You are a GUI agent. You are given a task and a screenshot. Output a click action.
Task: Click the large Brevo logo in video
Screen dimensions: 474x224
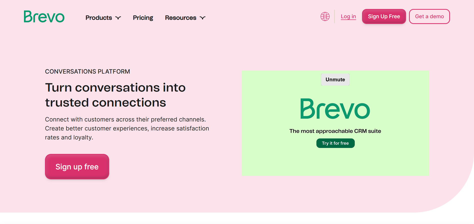pos(335,109)
